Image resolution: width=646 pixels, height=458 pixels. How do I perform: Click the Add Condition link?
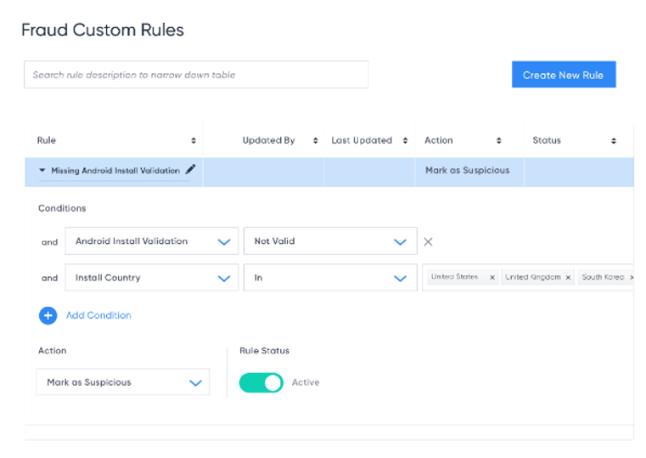pos(98,315)
